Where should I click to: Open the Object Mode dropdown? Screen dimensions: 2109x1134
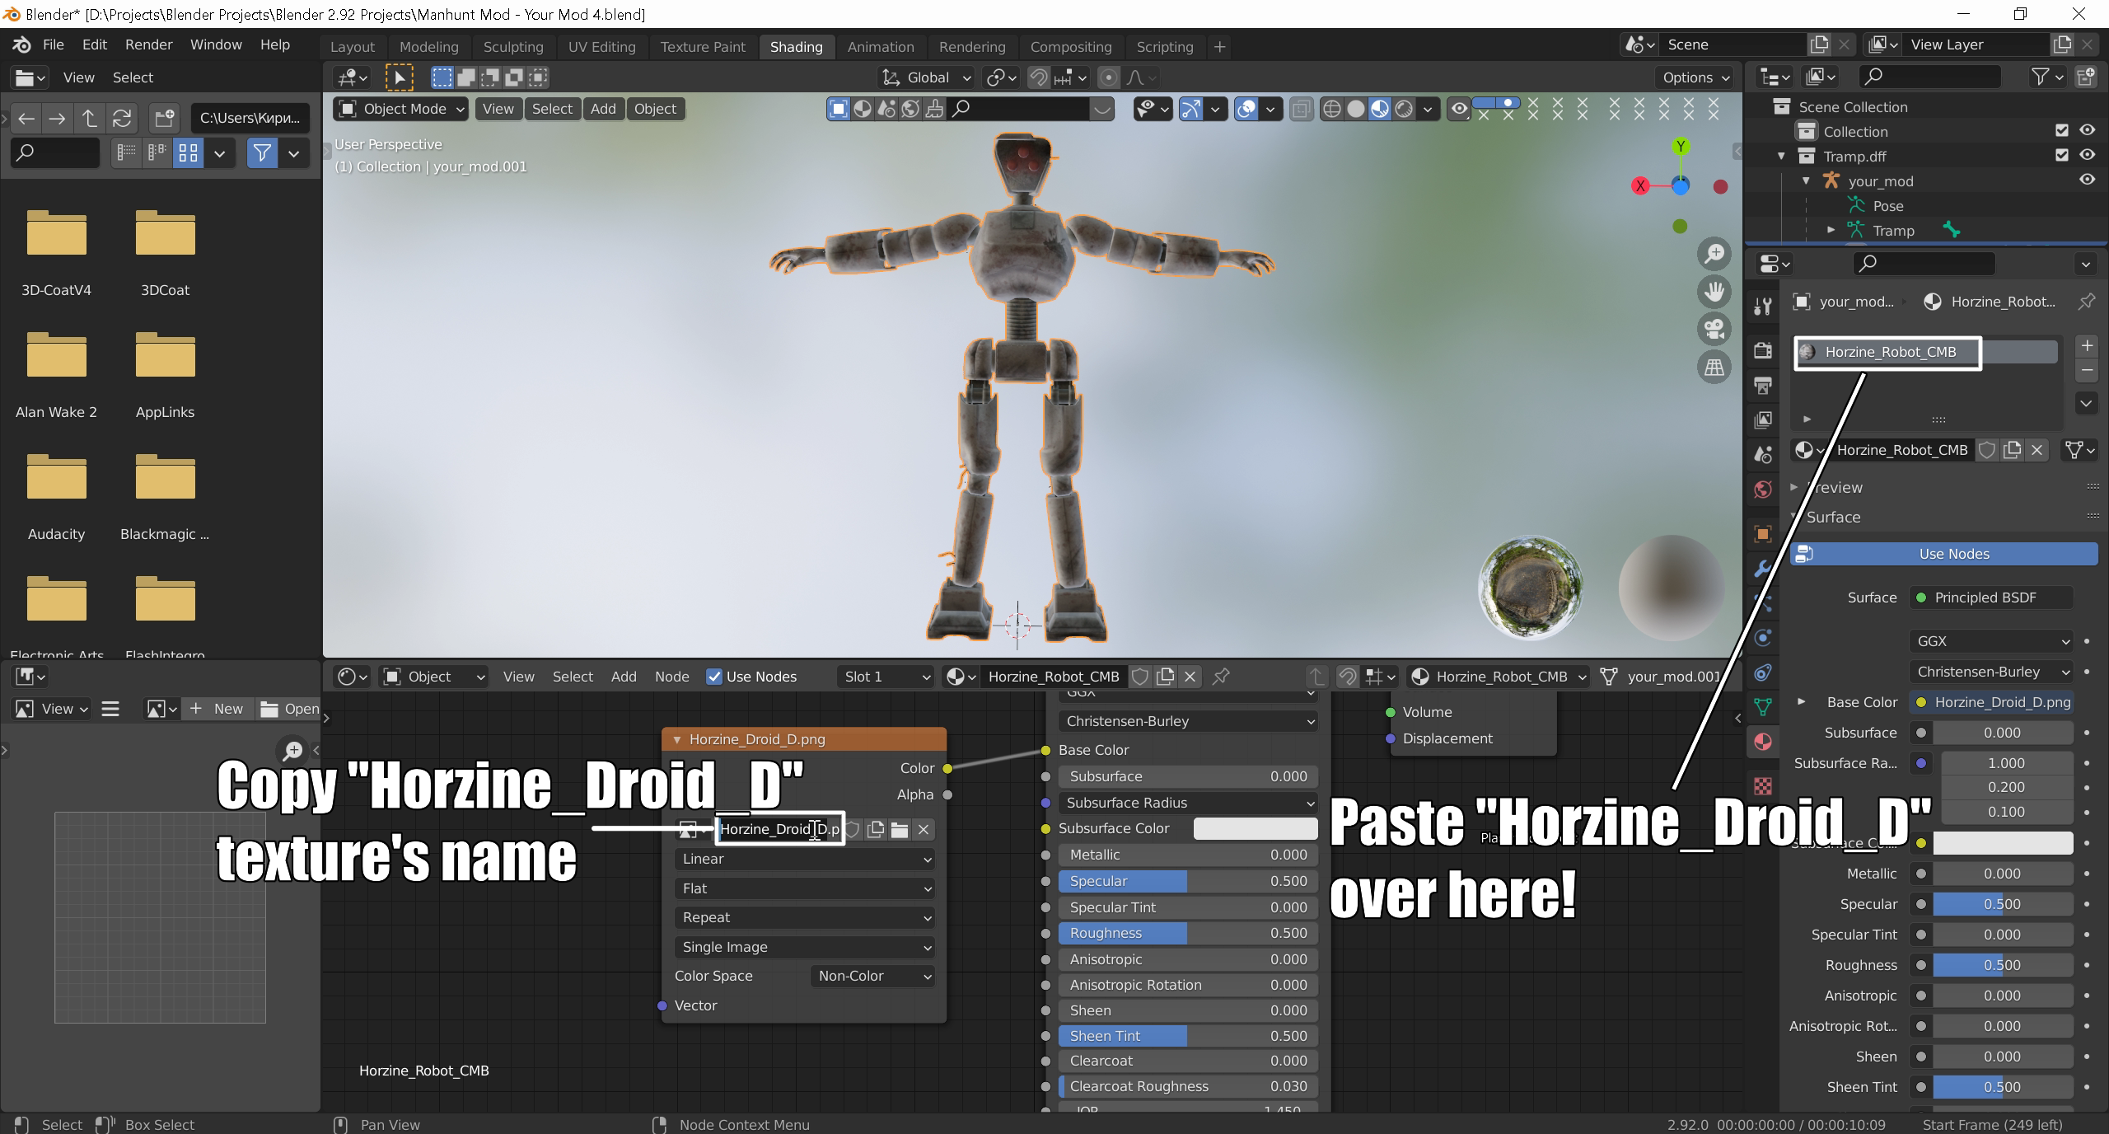(402, 109)
